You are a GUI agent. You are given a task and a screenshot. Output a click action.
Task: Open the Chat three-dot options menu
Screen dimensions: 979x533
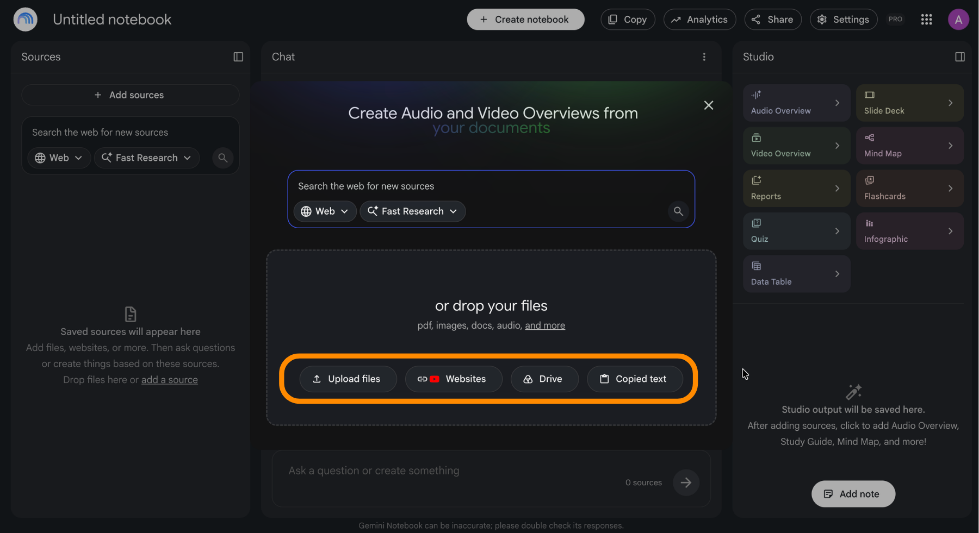click(x=704, y=57)
